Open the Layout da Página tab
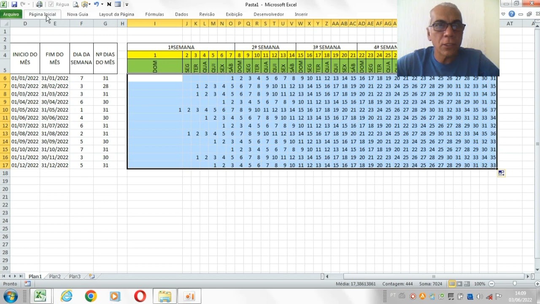 (116, 14)
